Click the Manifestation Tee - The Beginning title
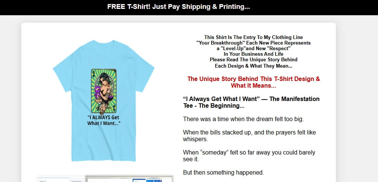The image size is (378, 182). pyautogui.click(x=251, y=102)
